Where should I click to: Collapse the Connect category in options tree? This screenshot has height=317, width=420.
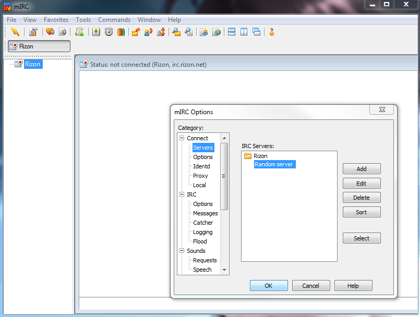[x=182, y=138]
